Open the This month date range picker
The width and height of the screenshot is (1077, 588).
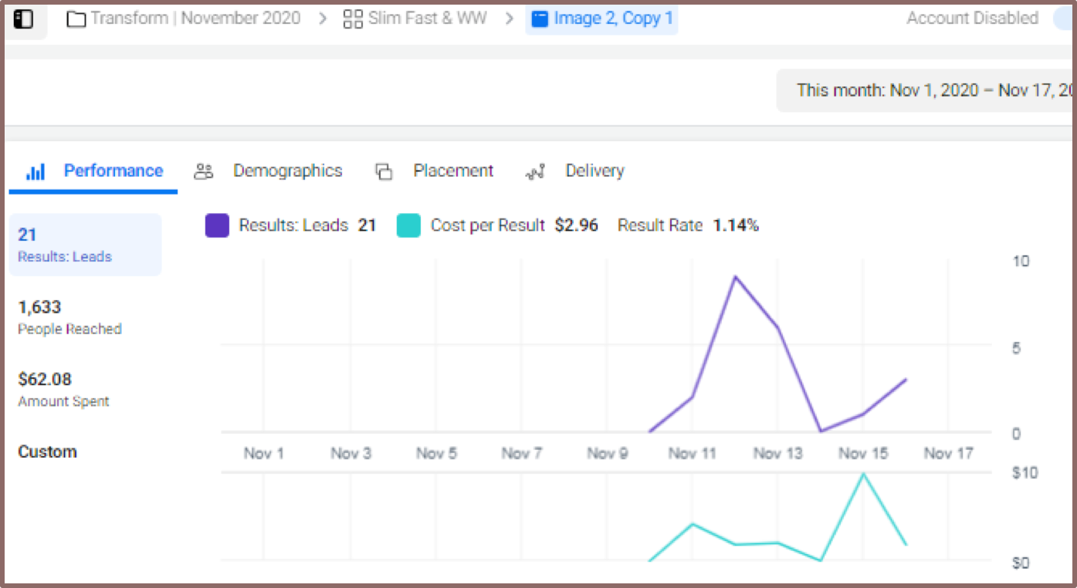point(926,90)
